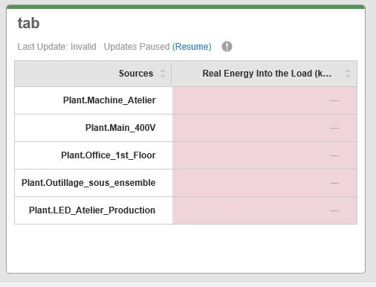
Task: Select Plant.LED_Atelier_Production row label
Action: tap(92, 210)
